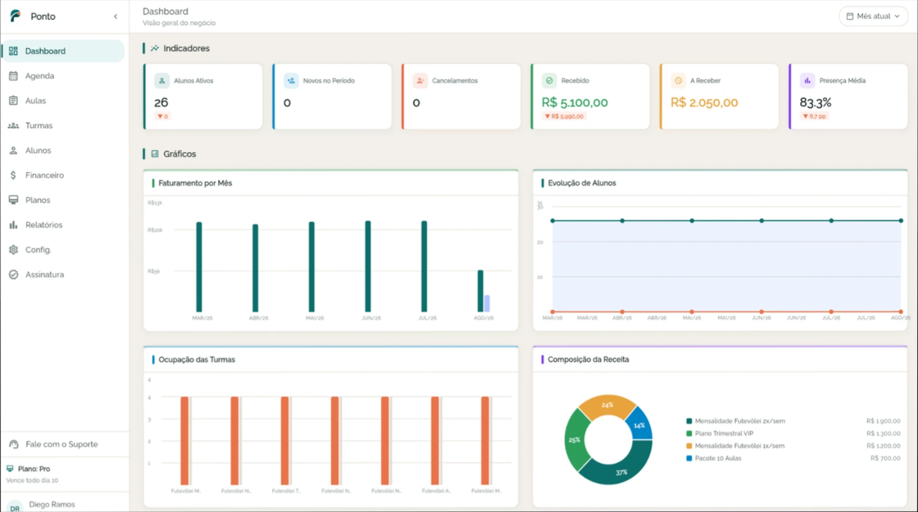Click the A Receber clock icon
The height and width of the screenshot is (512, 918).
[x=678, y=81]
